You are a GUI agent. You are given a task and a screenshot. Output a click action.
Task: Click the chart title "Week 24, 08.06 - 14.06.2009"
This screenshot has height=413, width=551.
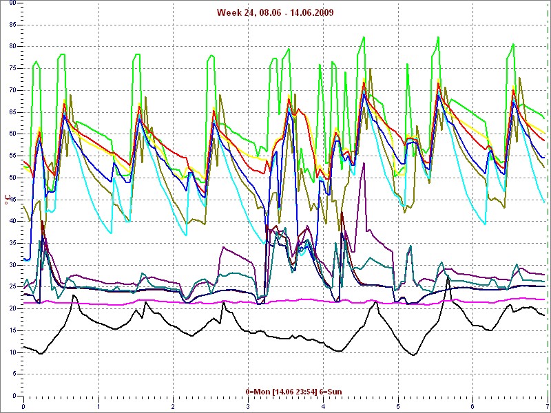(275, 12)
